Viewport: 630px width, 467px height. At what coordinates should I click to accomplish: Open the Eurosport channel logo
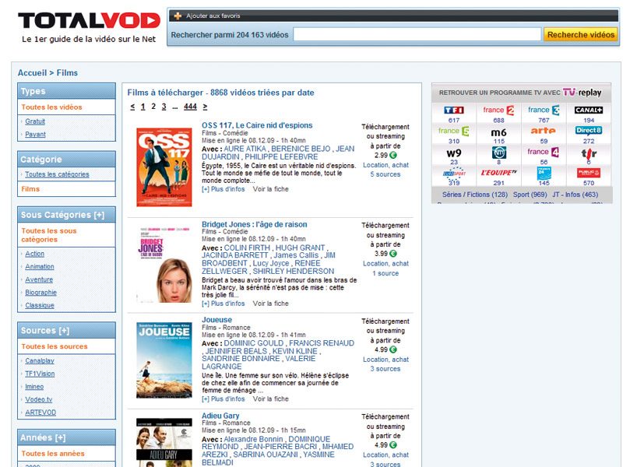pos(454,174)
